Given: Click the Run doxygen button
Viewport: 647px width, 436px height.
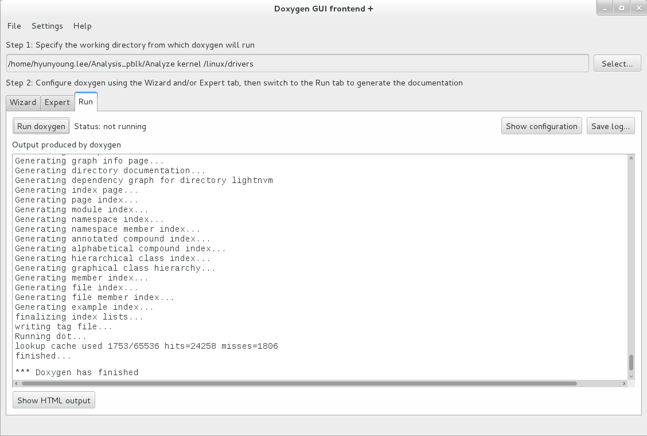Looking at the screenshot, I should tap(41, 126).
